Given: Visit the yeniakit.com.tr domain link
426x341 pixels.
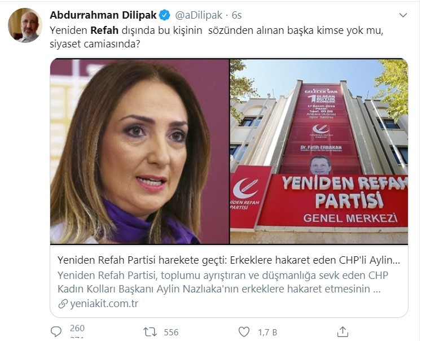Looking at the screenshot, I should click(104, 304).
